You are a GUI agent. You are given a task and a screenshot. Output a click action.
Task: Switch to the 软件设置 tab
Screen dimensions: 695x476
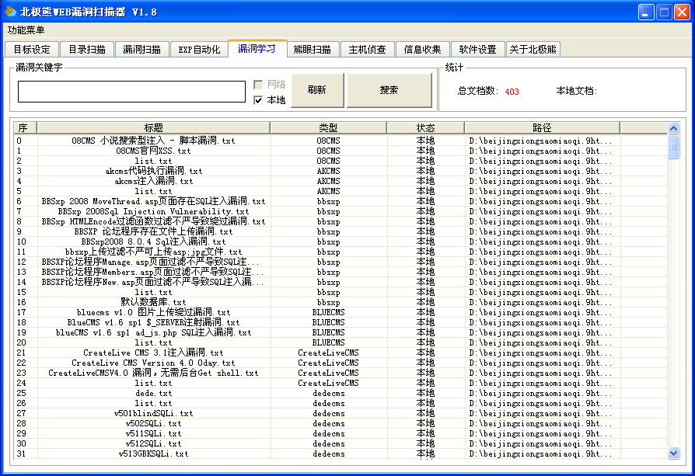tap(477, 48)
